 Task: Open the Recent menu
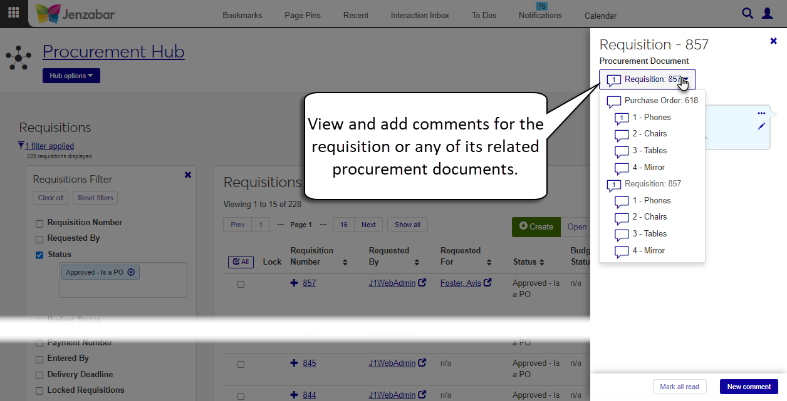(x=356, y=15)
